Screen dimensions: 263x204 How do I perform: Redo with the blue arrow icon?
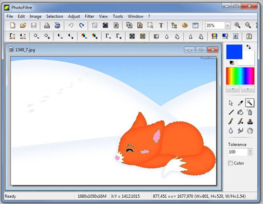[81, 26]
